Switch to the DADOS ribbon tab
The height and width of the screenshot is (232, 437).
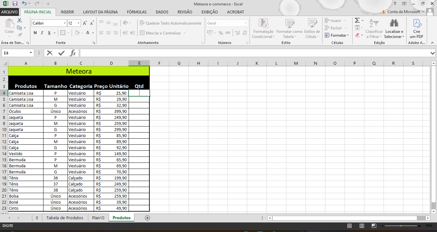click(162, 12)
